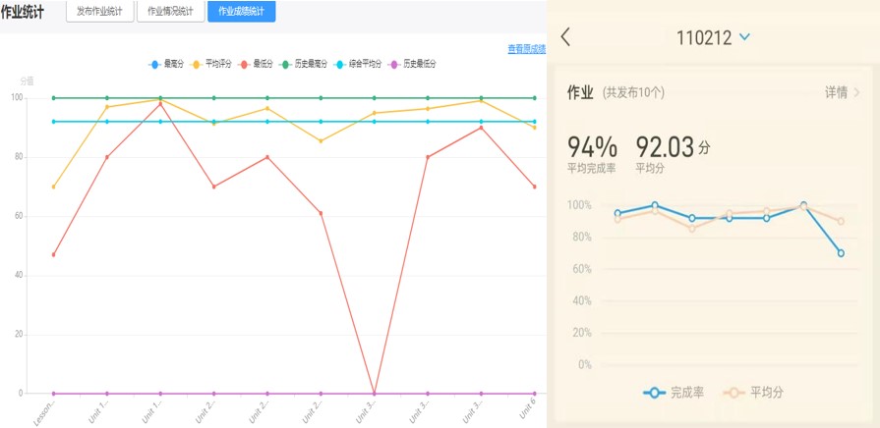
Task: Switch to the 作业情况统计 tab
Action: pos(170,11)
